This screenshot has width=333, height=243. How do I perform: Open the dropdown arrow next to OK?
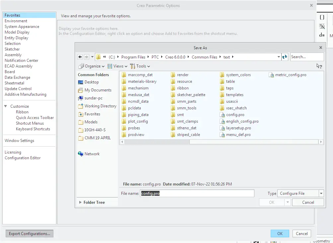[x=288, y=202]
